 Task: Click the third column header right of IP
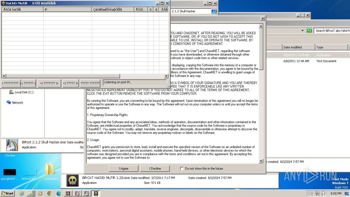[151, 10]
